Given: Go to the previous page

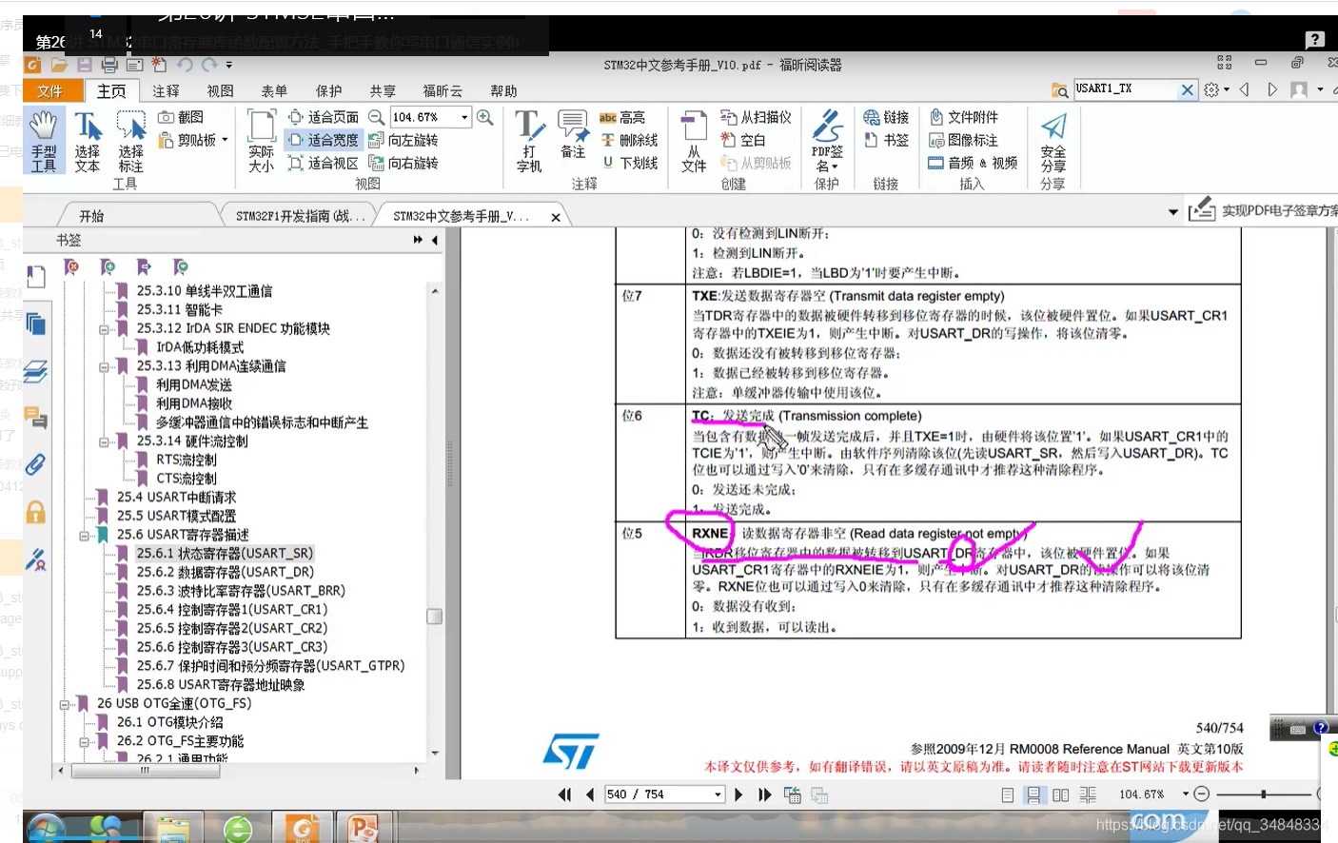Looking at the screenshot, I should (590, 794).
